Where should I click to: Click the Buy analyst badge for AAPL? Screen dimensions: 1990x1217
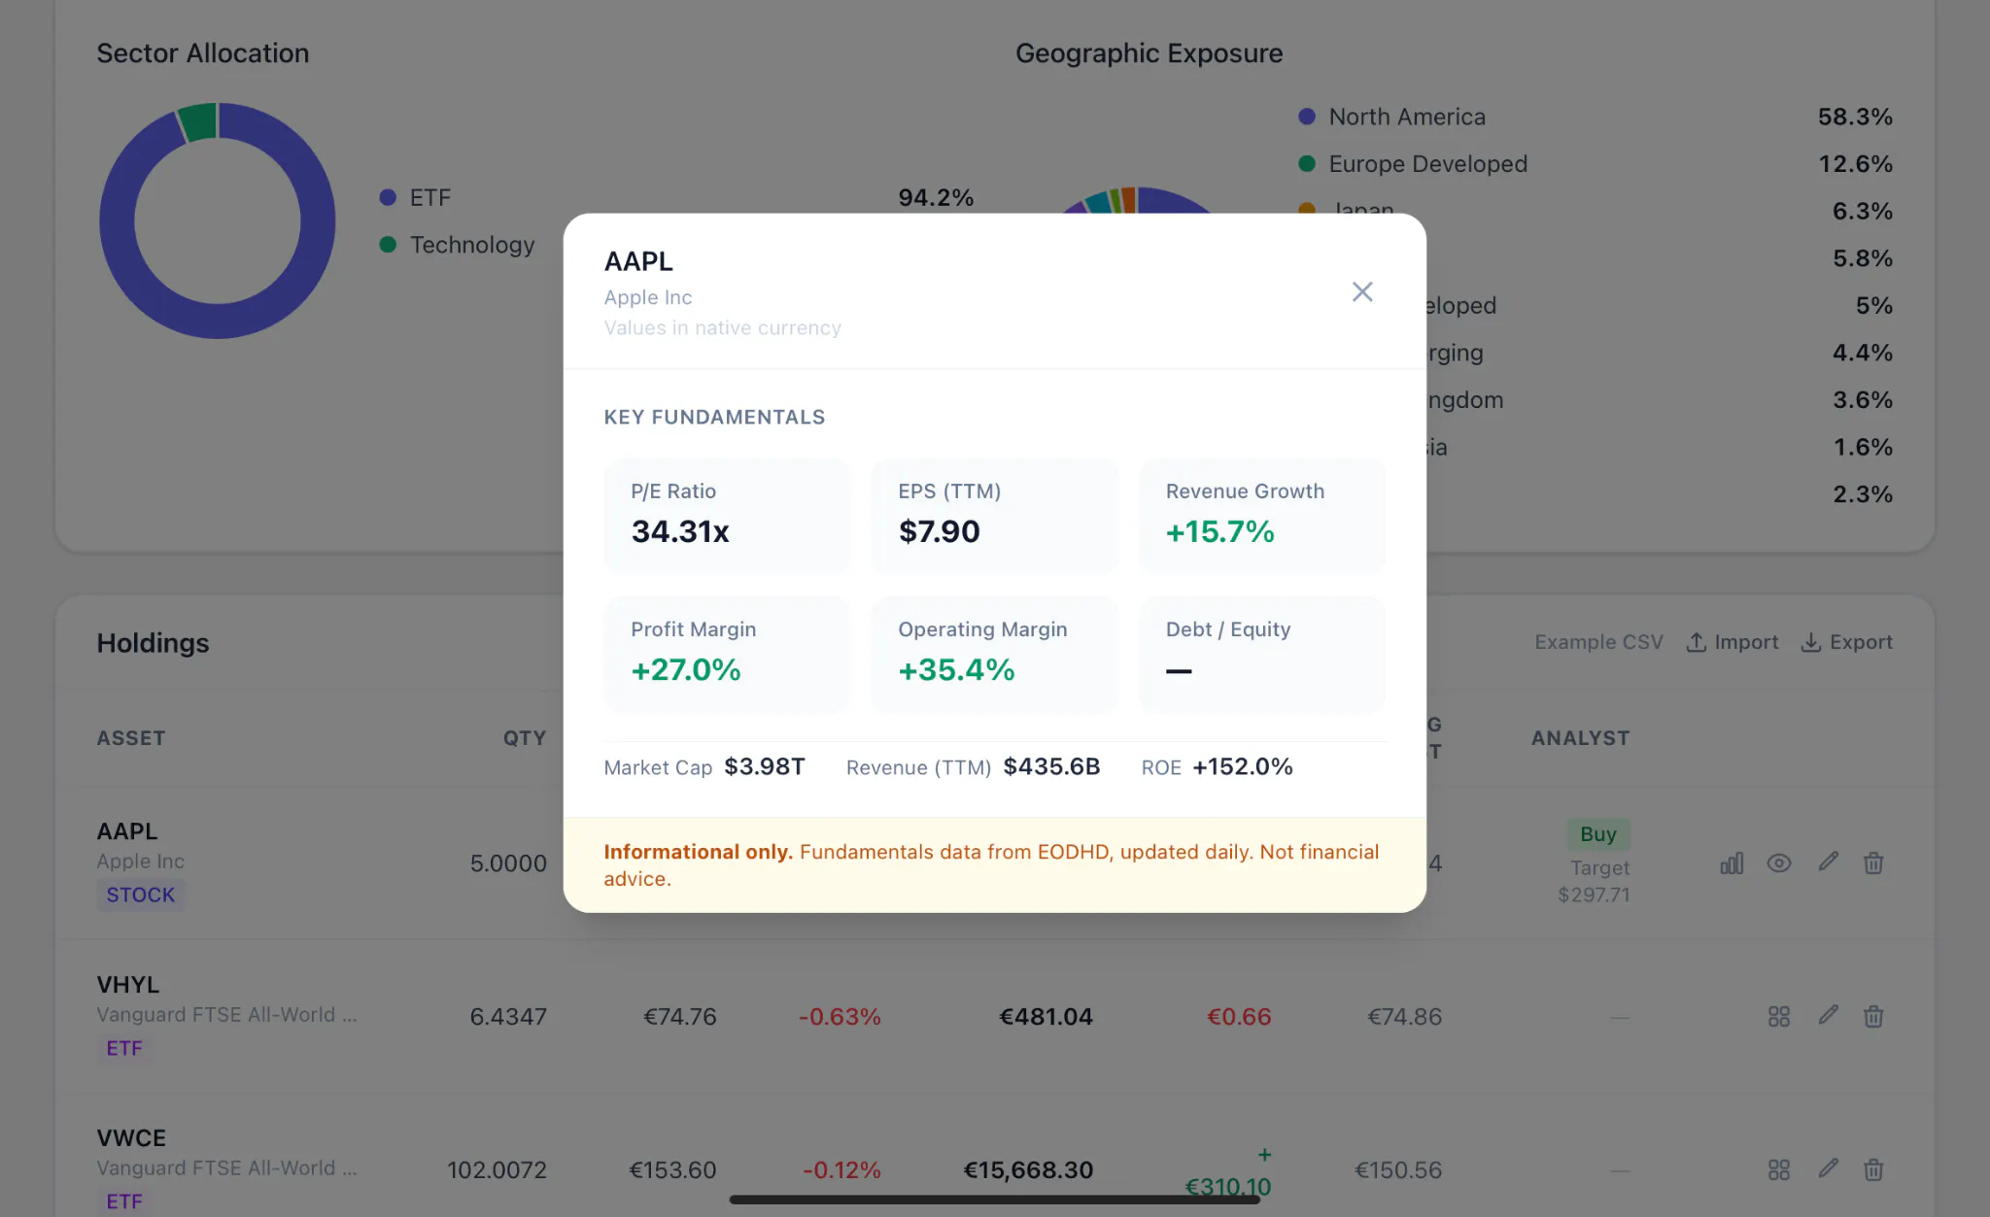[x=1597, y=833]
